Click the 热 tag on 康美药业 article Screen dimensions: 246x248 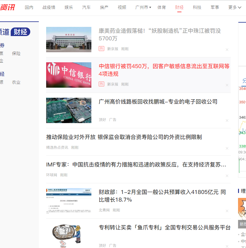click(101, 49)
